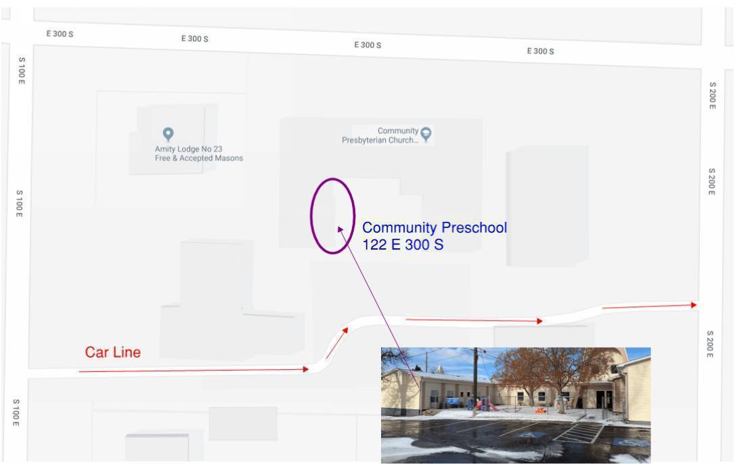Click the red arrowhead ending the first car line segment

coord(306,369)
